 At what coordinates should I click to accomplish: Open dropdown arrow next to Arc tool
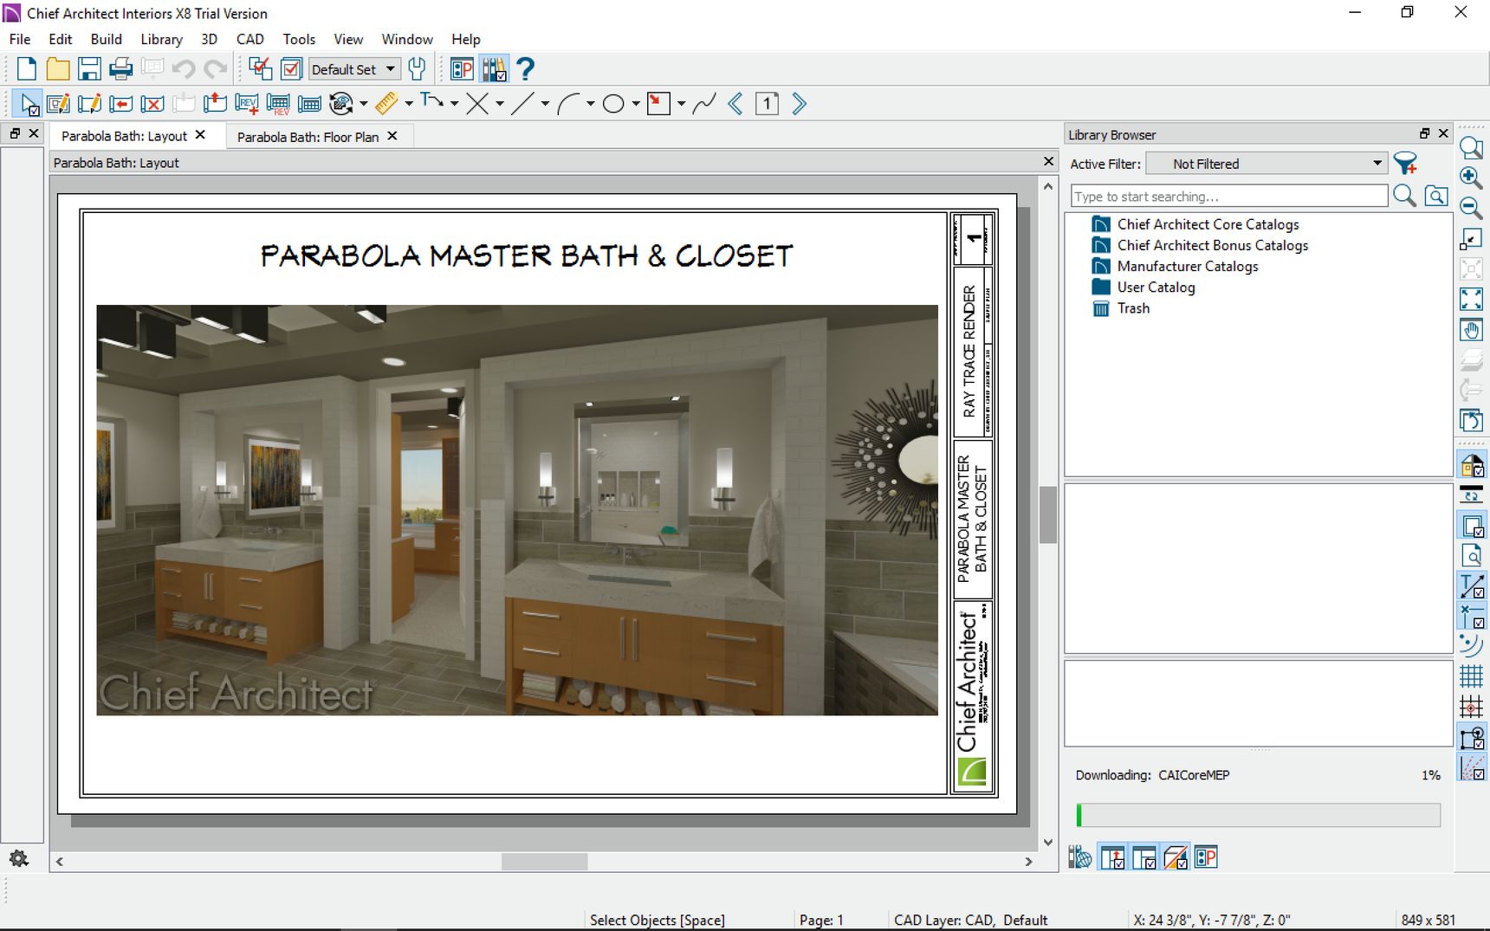point(590,104)
